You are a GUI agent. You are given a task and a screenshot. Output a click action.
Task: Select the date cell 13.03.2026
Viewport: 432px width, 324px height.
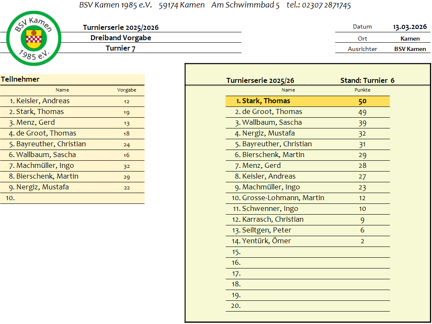coord(410,27)
